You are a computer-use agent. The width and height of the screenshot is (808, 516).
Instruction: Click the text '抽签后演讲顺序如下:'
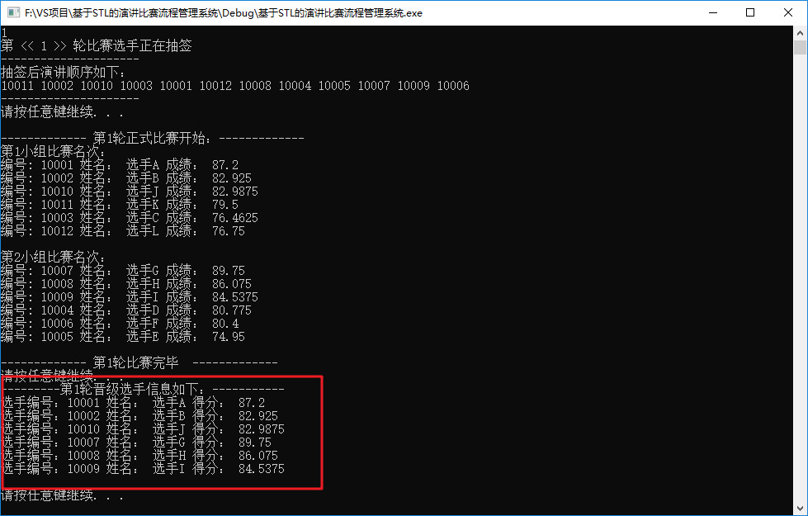tap(63, 72)
